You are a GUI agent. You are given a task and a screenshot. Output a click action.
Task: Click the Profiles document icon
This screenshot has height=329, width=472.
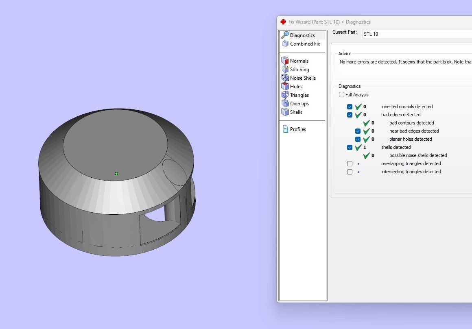(285, 129)
